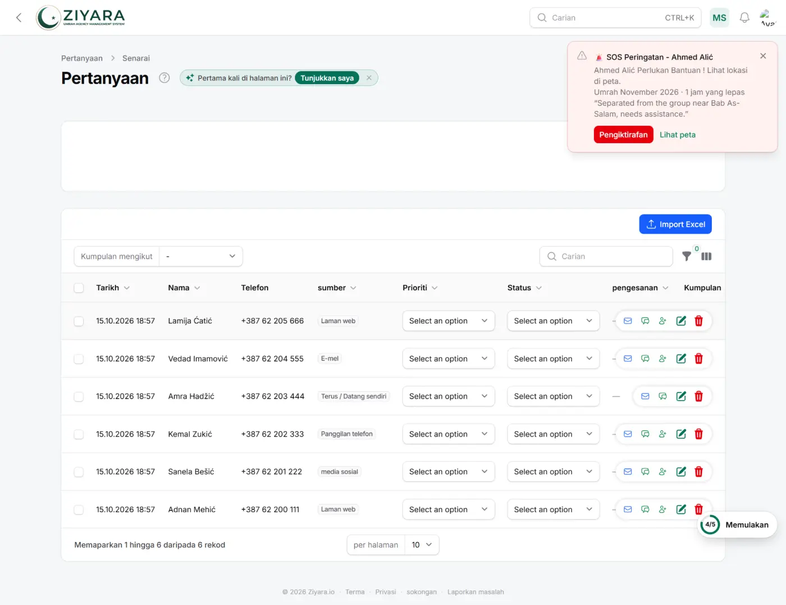Edit Adnan Mehić's inquiry
Image resolution: width=786 pixels, height=605 pixels.
[x=681, y=510]
